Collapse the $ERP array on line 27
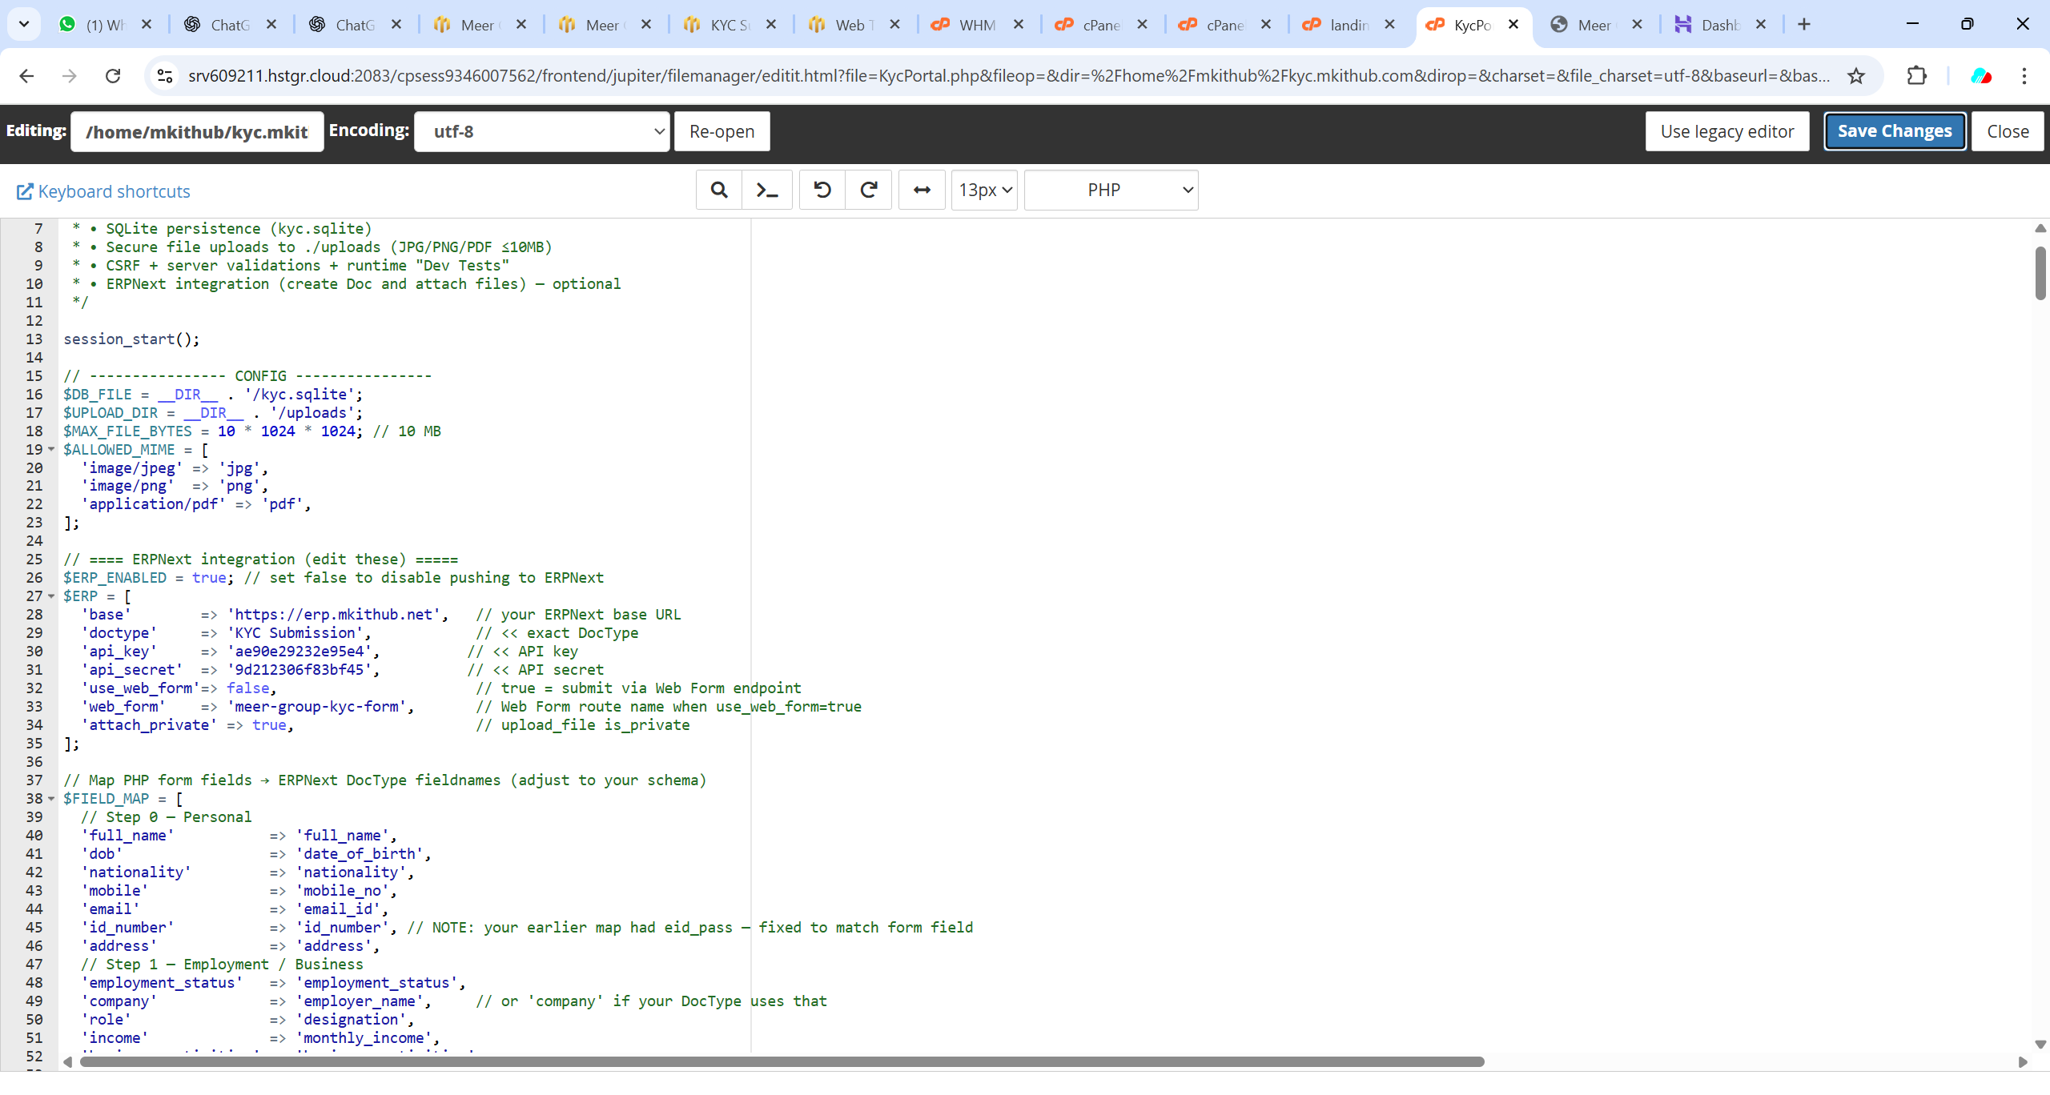This screenshot has height=1095, width=2050. click(x=51, y=596)
